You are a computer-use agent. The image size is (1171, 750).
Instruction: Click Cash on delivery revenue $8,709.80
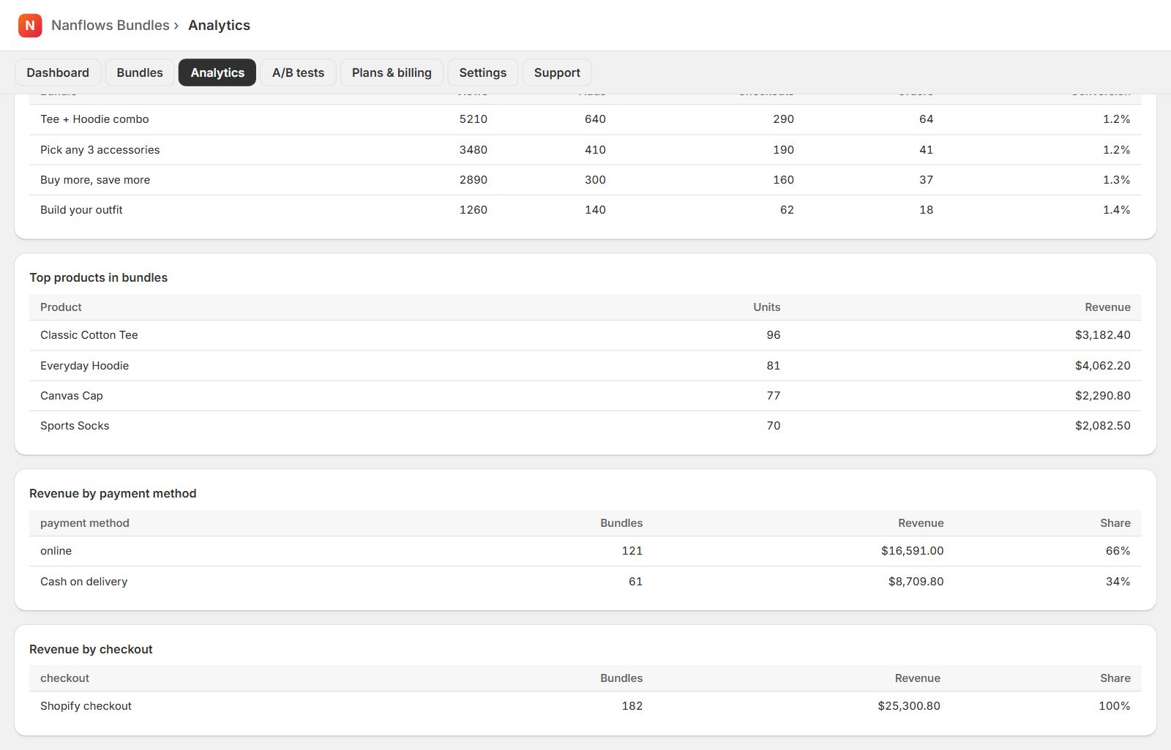coord(916,582)
